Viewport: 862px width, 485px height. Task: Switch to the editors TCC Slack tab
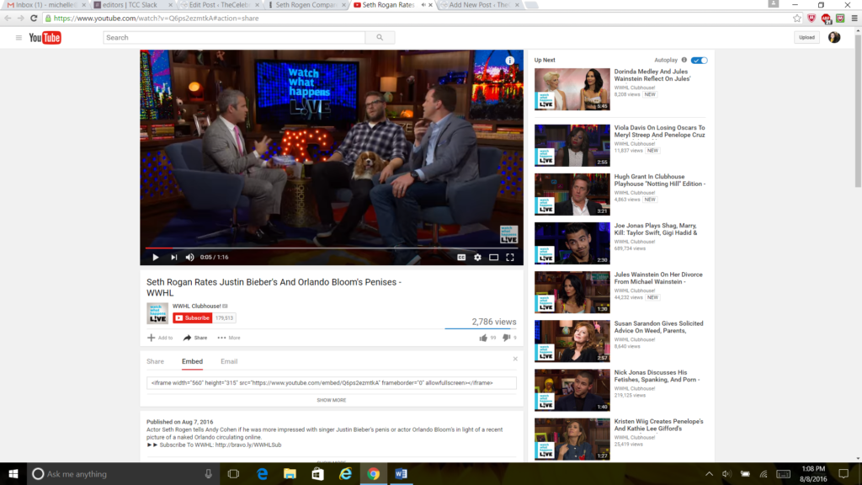click(x=132, y=5)
